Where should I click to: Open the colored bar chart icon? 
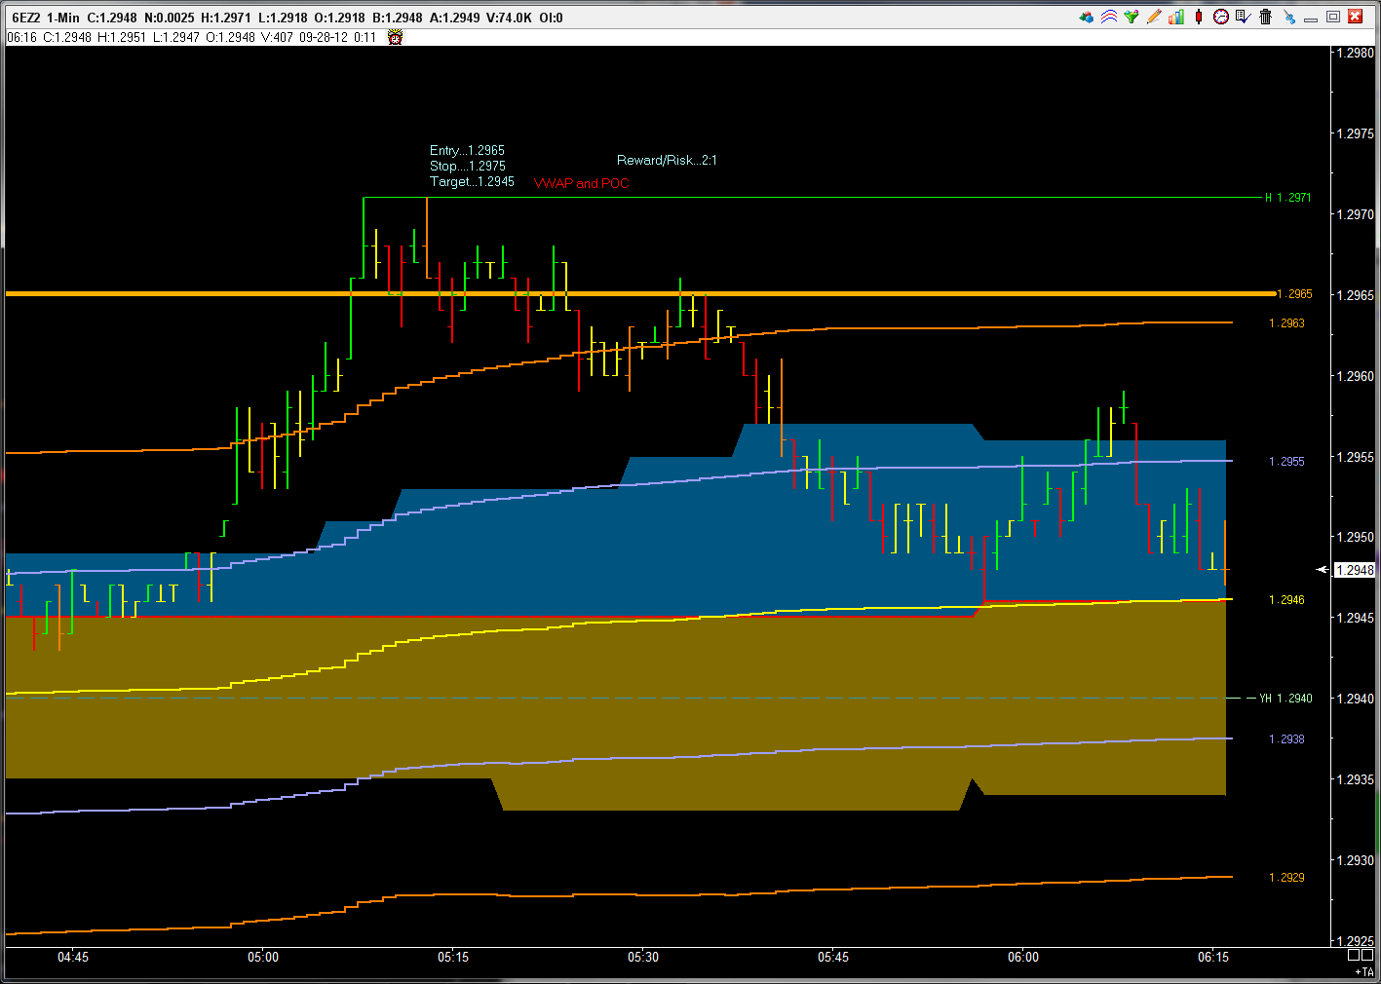[1176, 17]
